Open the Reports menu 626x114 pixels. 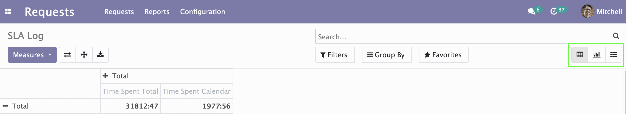pyautogui.click(x=157, y=12)
